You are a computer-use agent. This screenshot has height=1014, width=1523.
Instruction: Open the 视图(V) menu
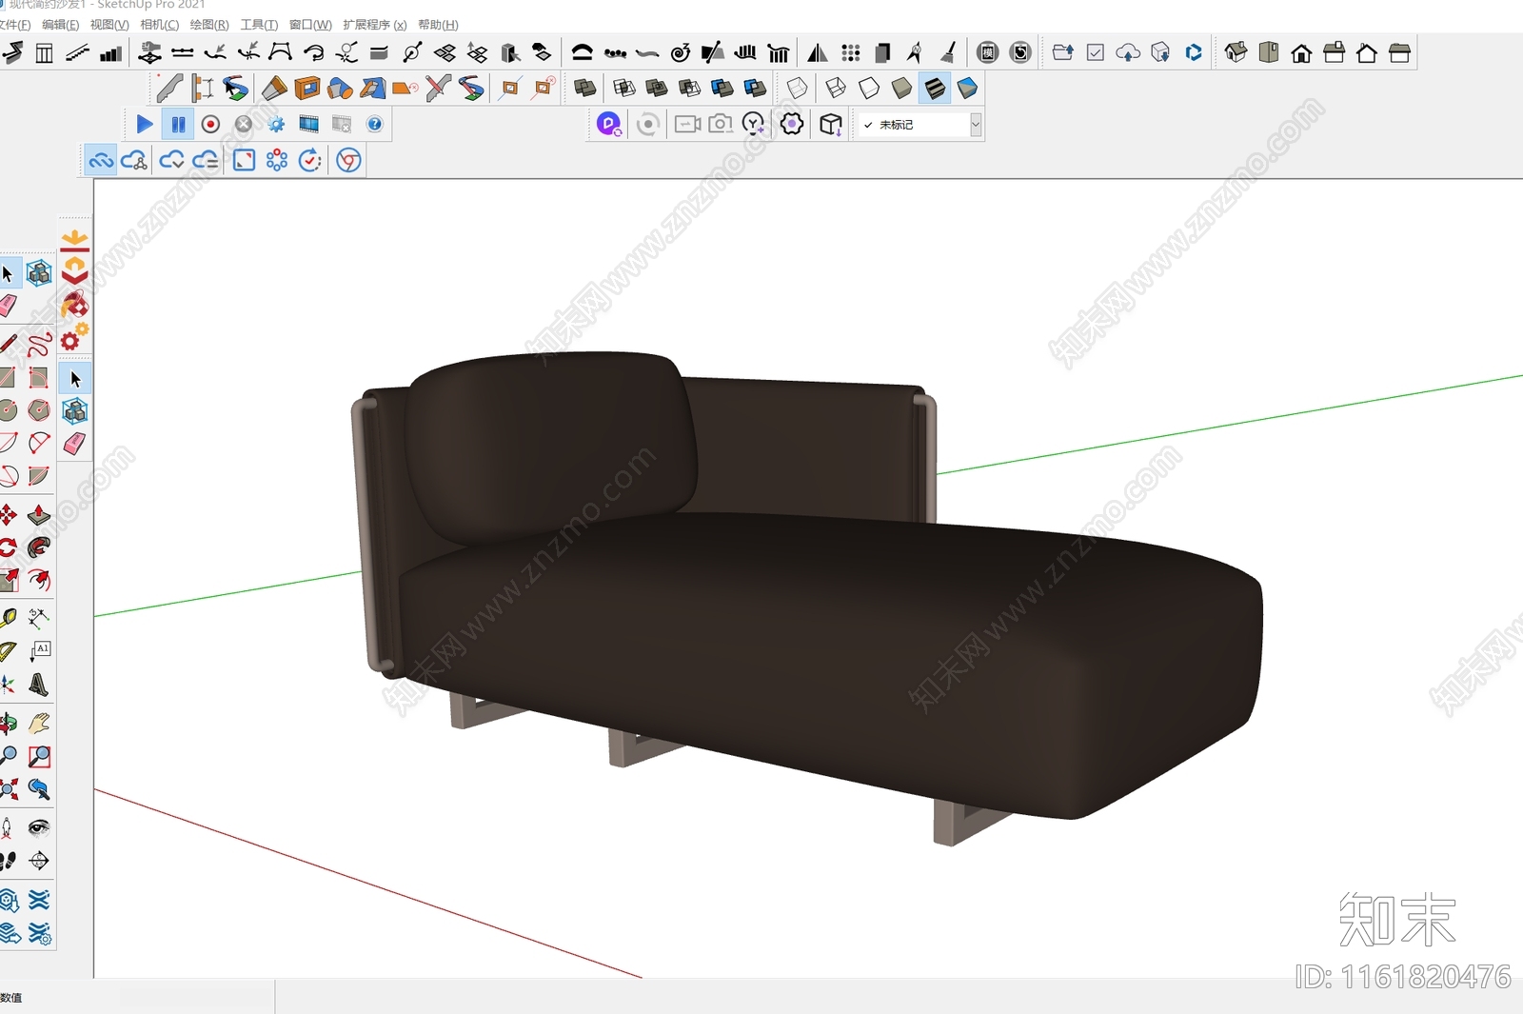click(x=109, y=25)
